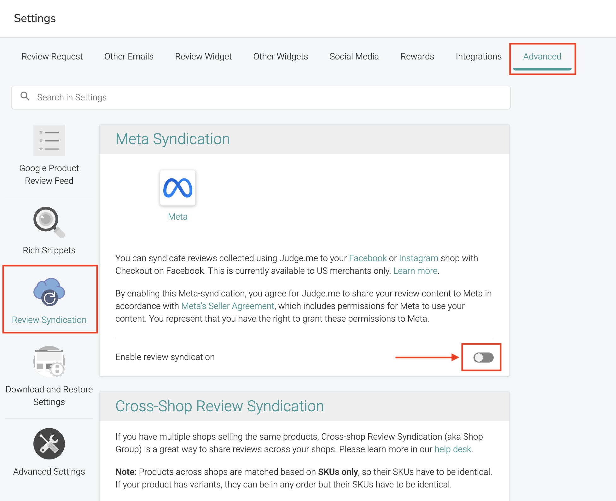This screenshot has width=616, height=501.
Task: Switch to the Review Request tab
Action: pyautogui.click(x=52, y=56)
